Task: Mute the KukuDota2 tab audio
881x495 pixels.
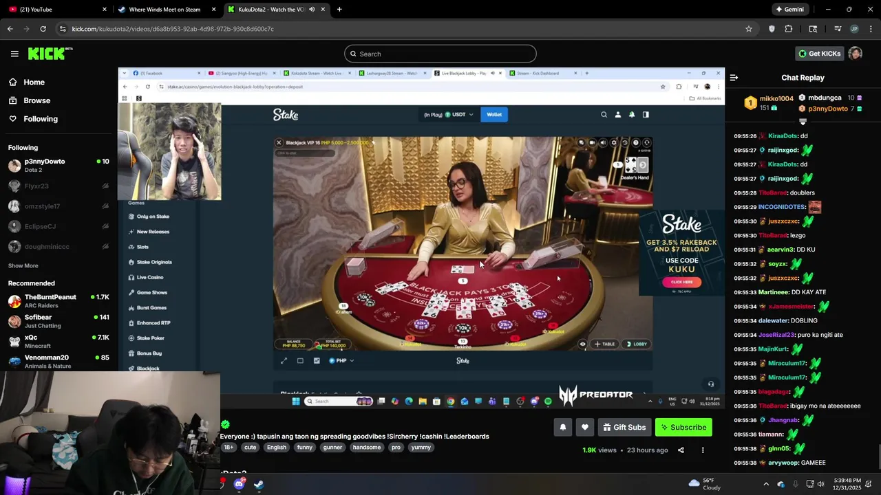Action: point(312,10)
